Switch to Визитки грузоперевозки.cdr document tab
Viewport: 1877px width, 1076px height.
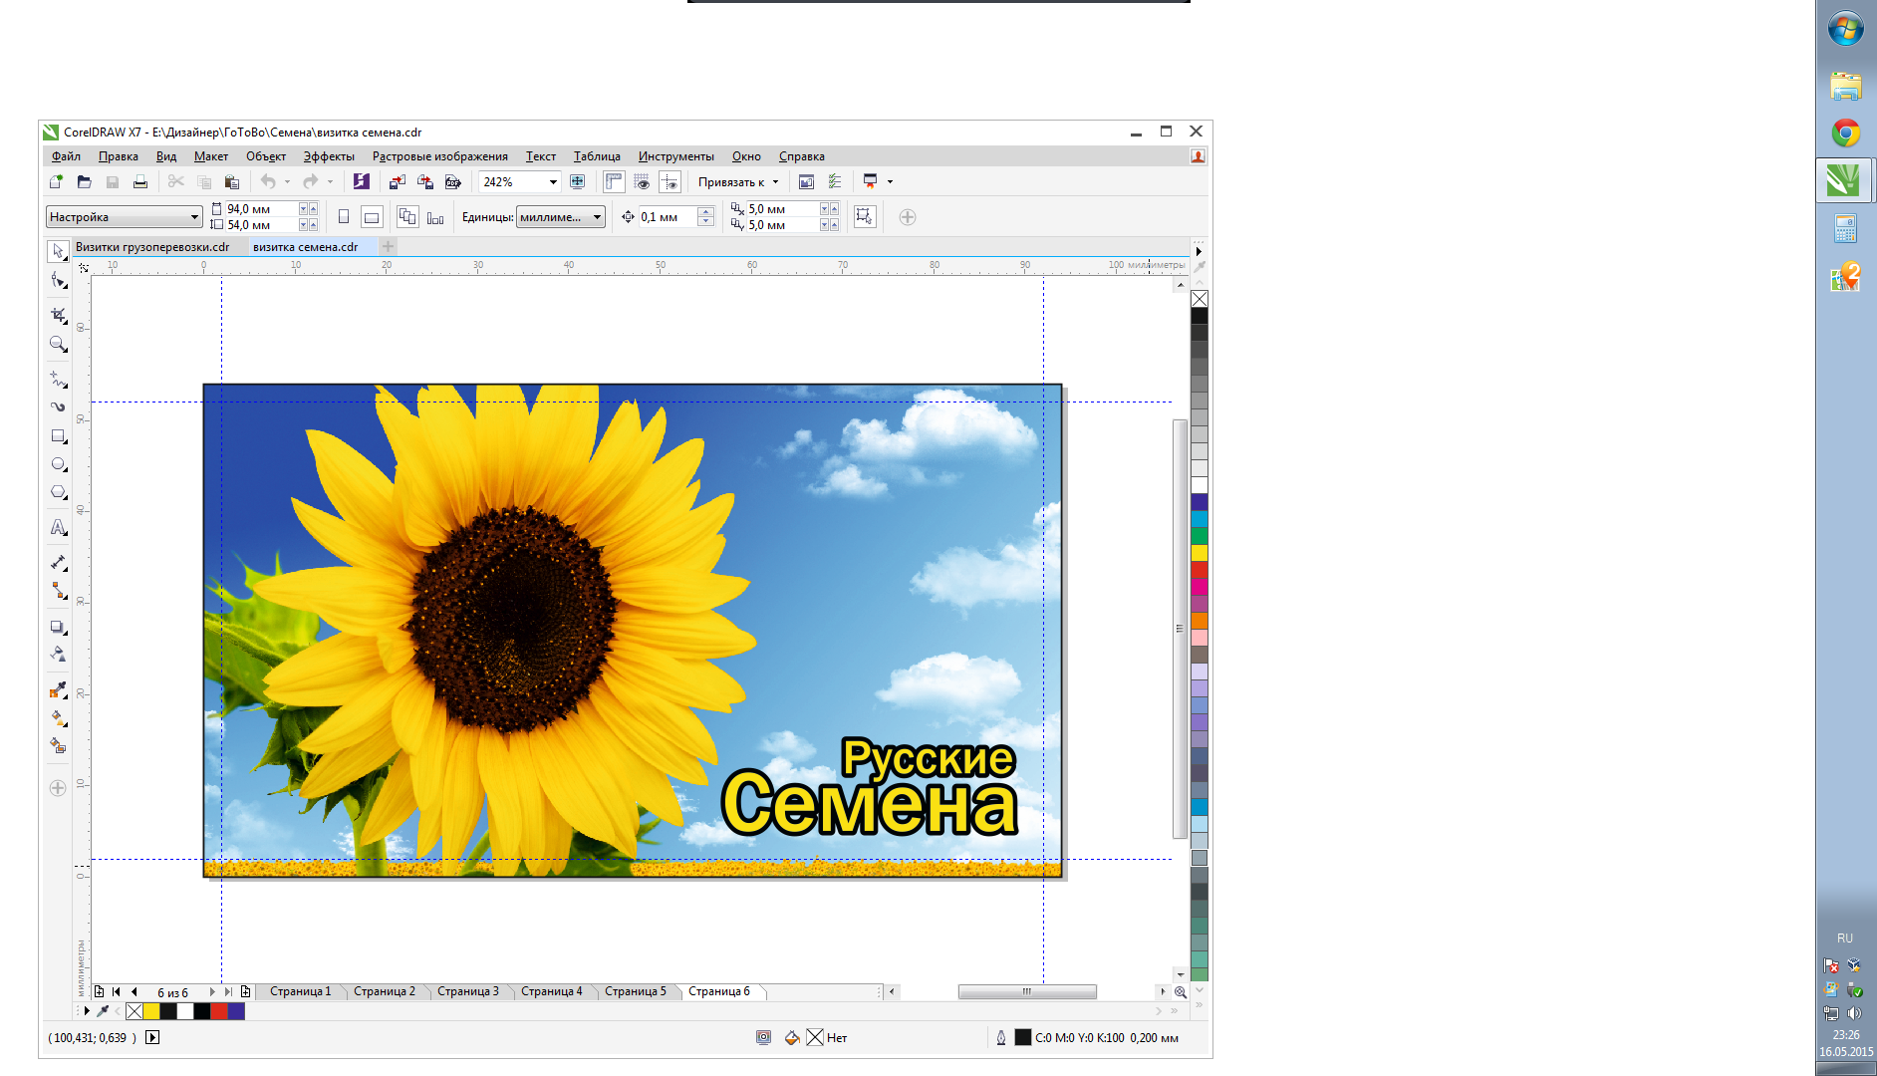pos(152,247)
